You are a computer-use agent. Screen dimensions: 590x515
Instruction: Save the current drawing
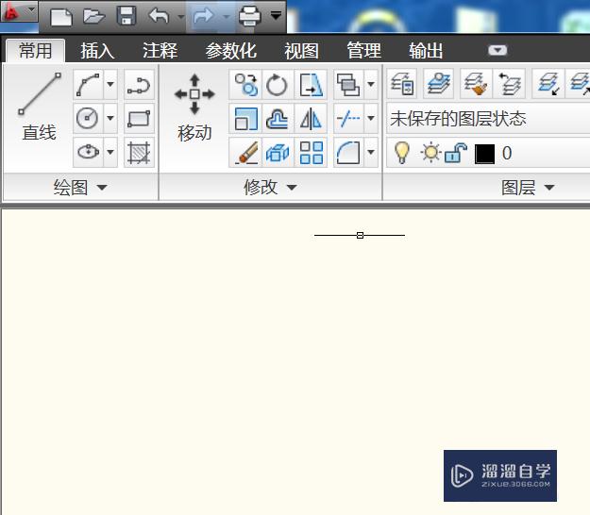pos(126,16)
